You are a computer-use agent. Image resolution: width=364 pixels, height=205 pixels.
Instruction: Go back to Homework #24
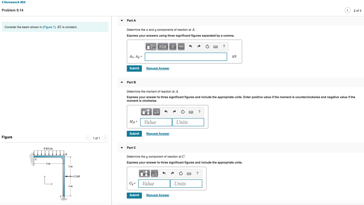pos(14,2)
